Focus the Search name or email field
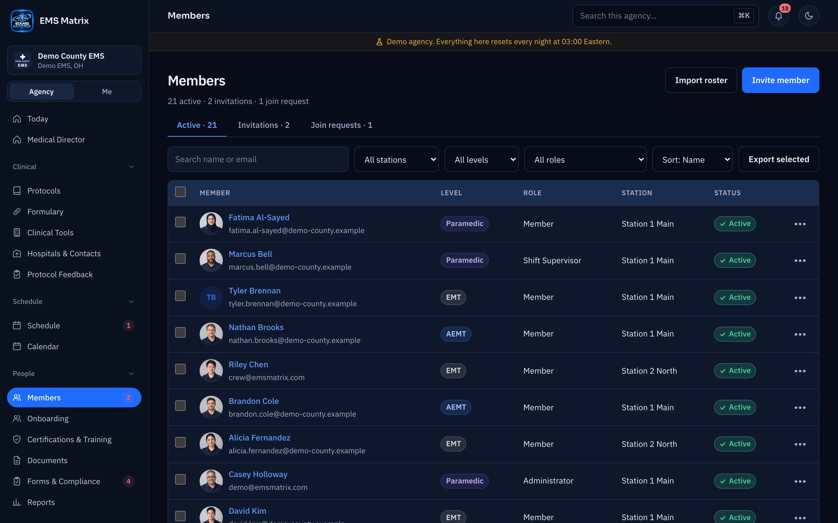The image size is (838, 523). tap(258, 160)
